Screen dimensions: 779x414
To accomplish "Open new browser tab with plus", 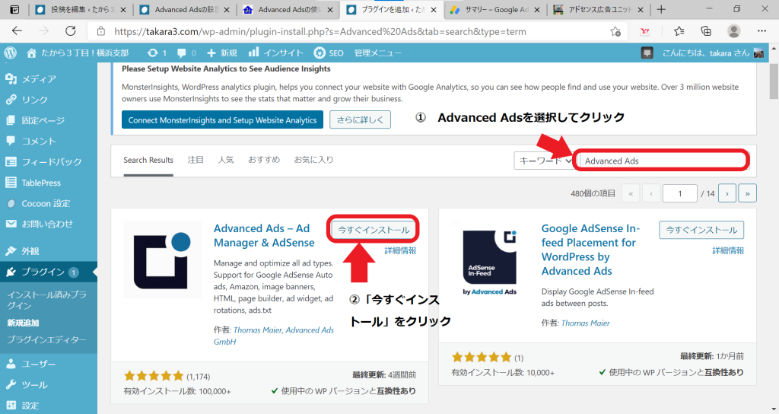I will 661,9.
